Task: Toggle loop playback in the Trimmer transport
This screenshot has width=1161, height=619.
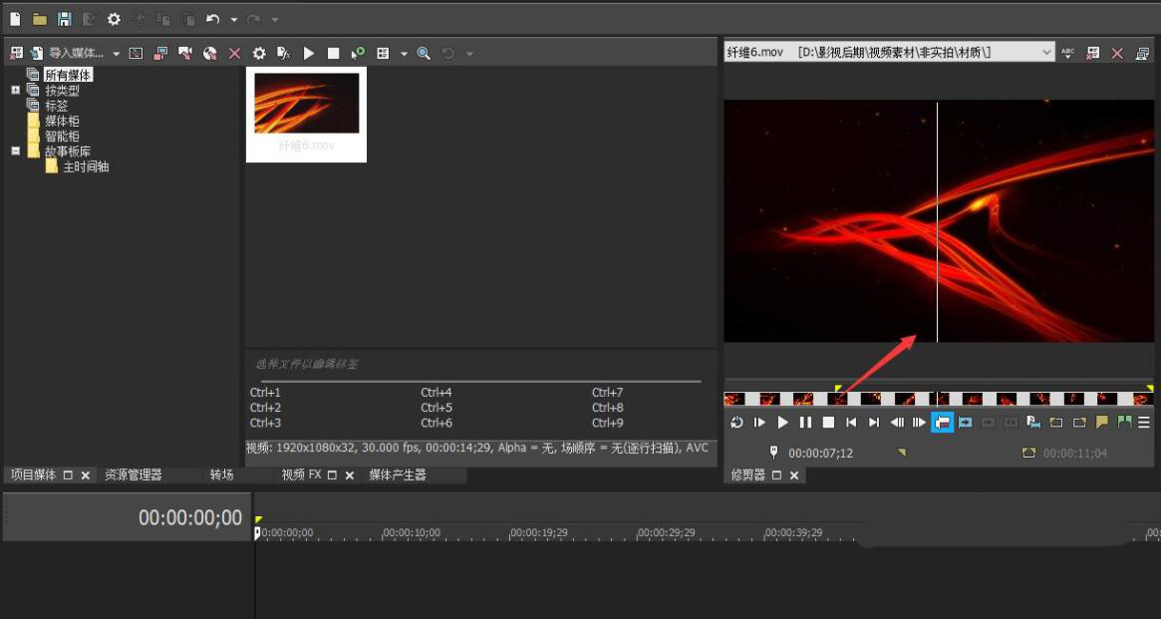Action: 737,422
